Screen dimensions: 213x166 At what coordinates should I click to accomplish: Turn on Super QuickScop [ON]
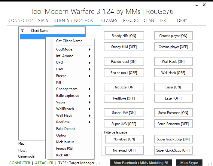point(173,139)
